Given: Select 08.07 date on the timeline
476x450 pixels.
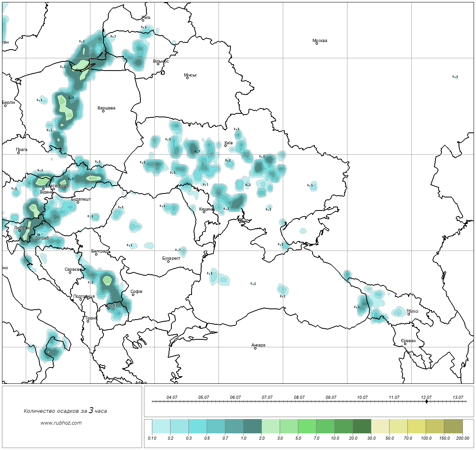Looking at the screenshot, I should coord(299,401).
